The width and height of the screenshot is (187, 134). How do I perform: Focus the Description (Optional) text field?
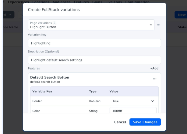click(x=94, y=60)
